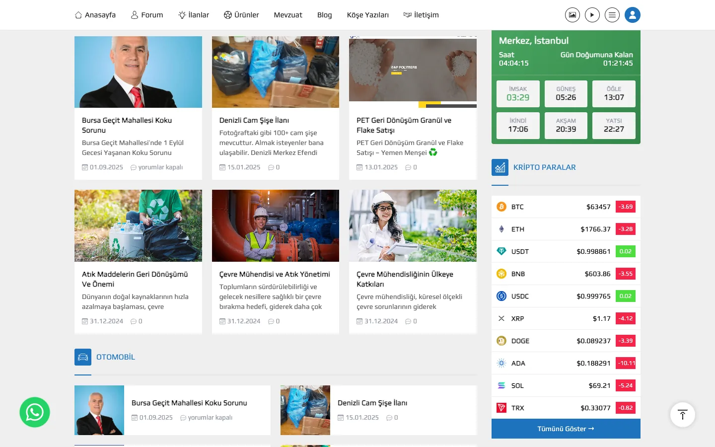Open PET Geri Dönüşüm Granül ve Flake Satışı
This screenshot has width=715, height=447.
[404, 125]
